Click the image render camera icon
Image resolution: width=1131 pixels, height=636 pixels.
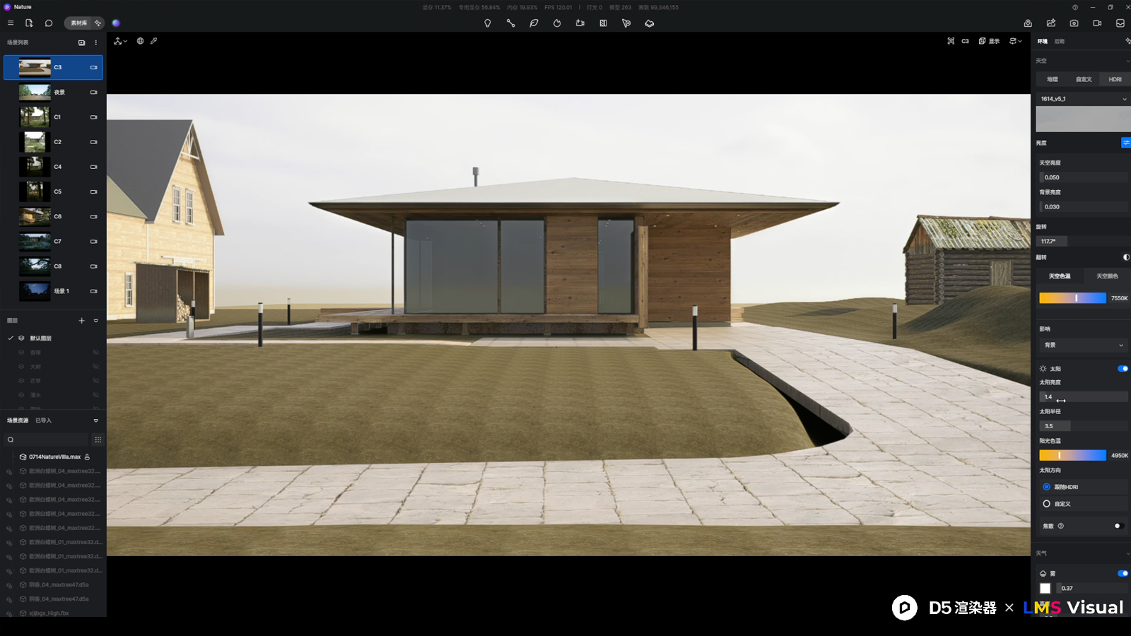pos(1074,23)
